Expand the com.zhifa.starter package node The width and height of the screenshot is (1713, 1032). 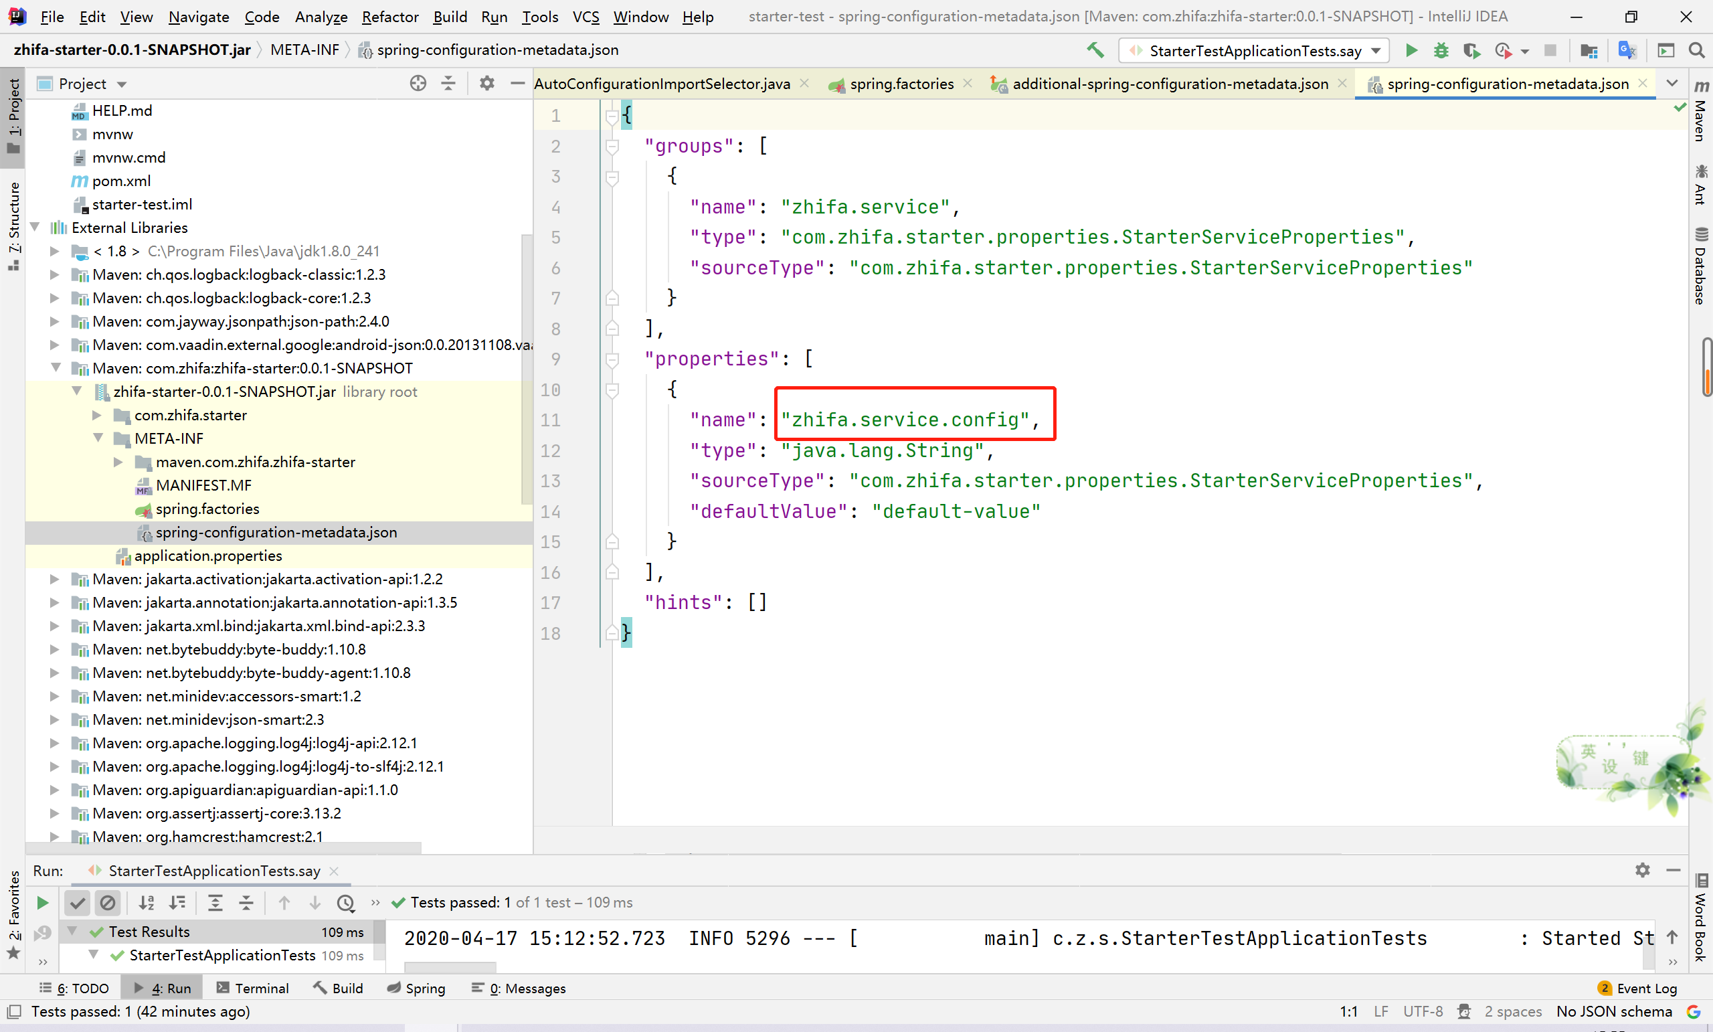[97, 415]
